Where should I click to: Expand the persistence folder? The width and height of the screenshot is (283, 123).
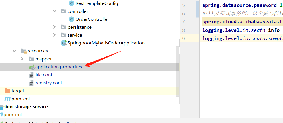click(x=54, y=27)
